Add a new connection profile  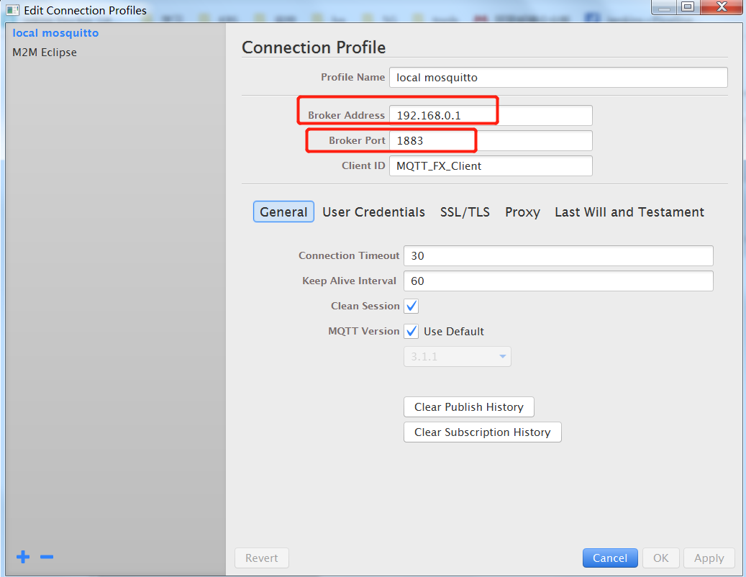pyautogui.click(x=22, y=557)
